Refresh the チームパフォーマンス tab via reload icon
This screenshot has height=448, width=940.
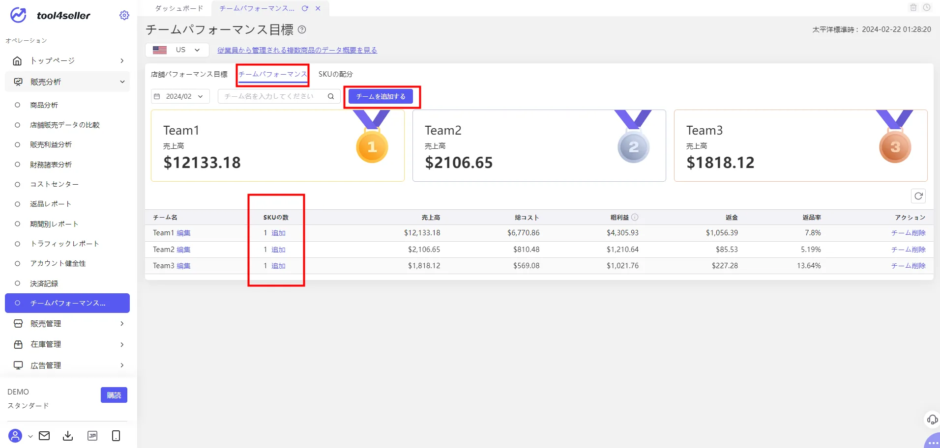[305, 8]
